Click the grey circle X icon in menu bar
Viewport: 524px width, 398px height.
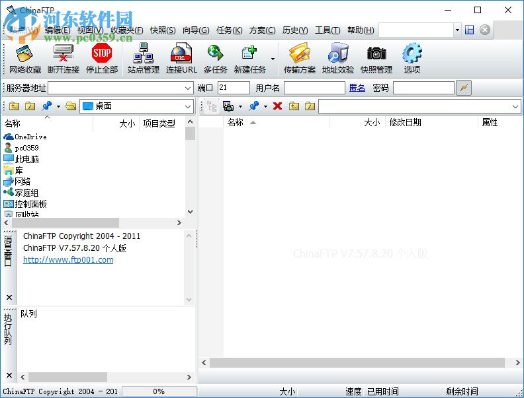pyautogui.click(x=485, y=30)
